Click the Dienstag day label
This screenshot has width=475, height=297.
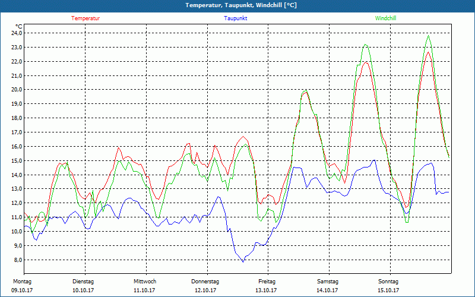(83, 282)
